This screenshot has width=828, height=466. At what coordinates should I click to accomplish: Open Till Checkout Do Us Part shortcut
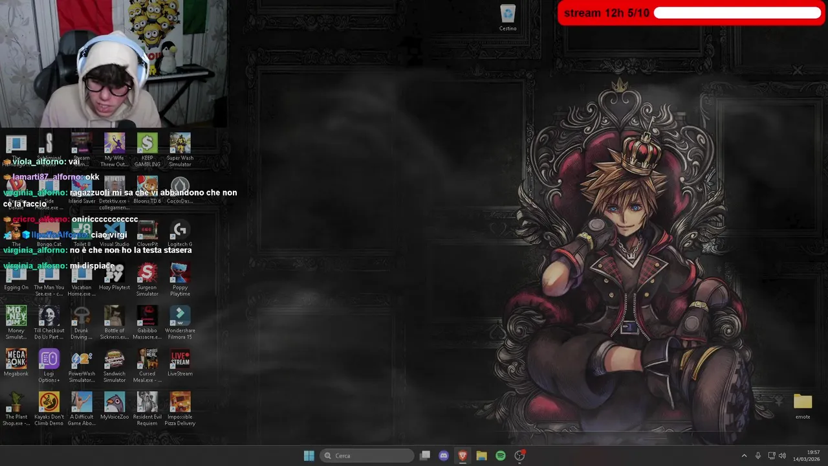point(49,323)
